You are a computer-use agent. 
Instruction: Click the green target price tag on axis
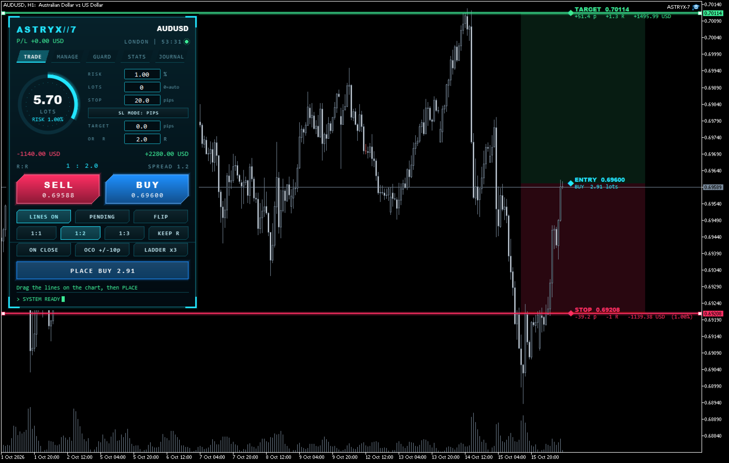713,13
